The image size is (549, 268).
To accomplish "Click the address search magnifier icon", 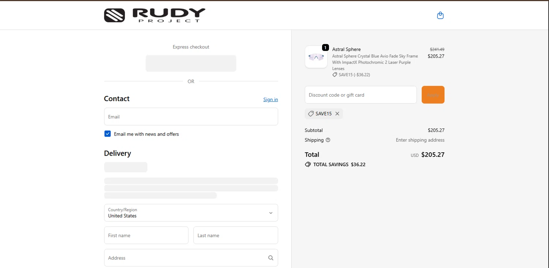I will tap(271, 258).
